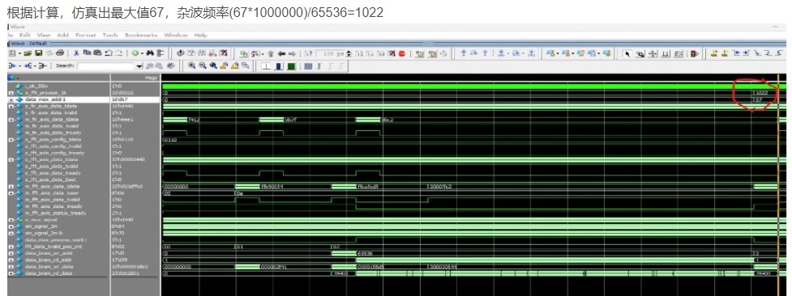This screenshot has height=296, width=792.
Task: Click the green Add circle toolbar icon
Action: [135, 53]
